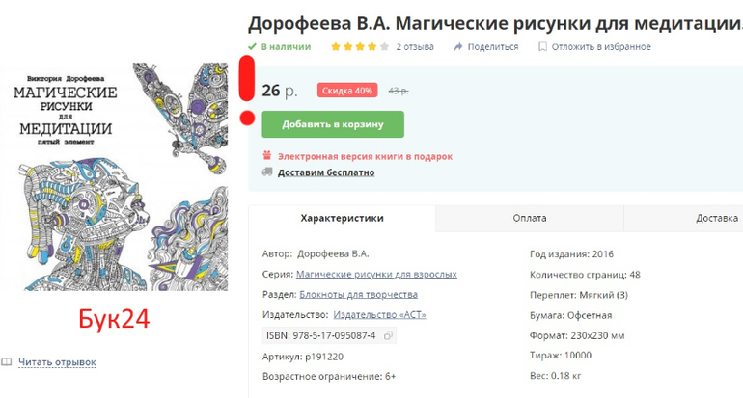Open the Характеристики tab

[342, 219]
